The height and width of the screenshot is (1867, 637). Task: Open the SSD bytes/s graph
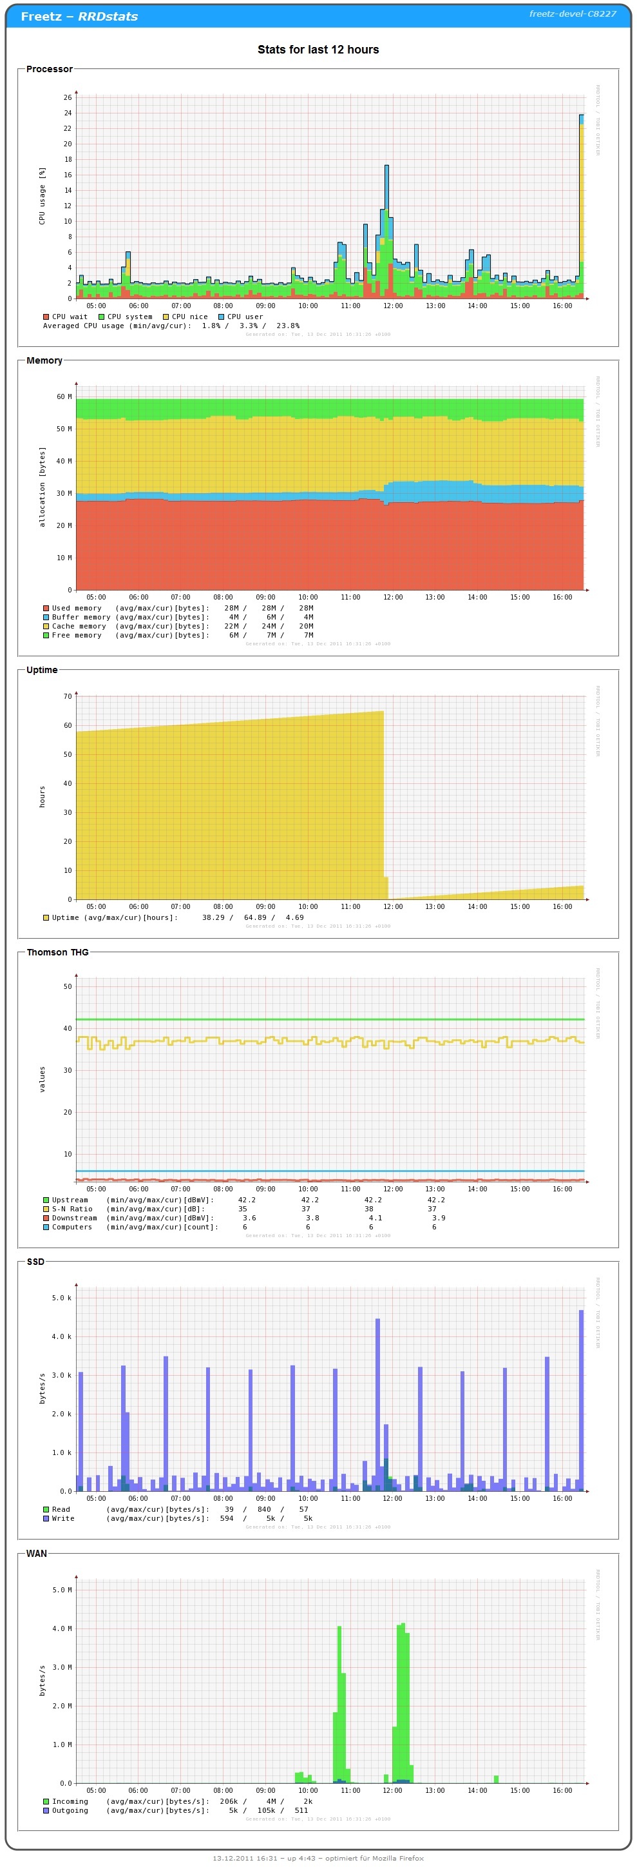tap(318, 1399)
